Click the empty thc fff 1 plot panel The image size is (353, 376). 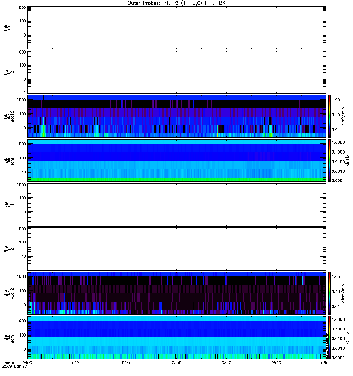[177, 205]
